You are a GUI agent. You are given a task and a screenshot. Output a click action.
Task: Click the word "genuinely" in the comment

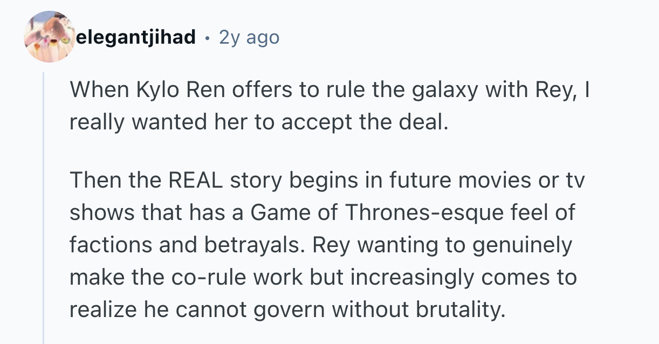click(522, 245)
